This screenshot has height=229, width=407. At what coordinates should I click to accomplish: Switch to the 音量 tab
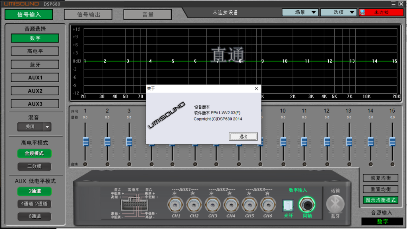(x=147, y=15)
